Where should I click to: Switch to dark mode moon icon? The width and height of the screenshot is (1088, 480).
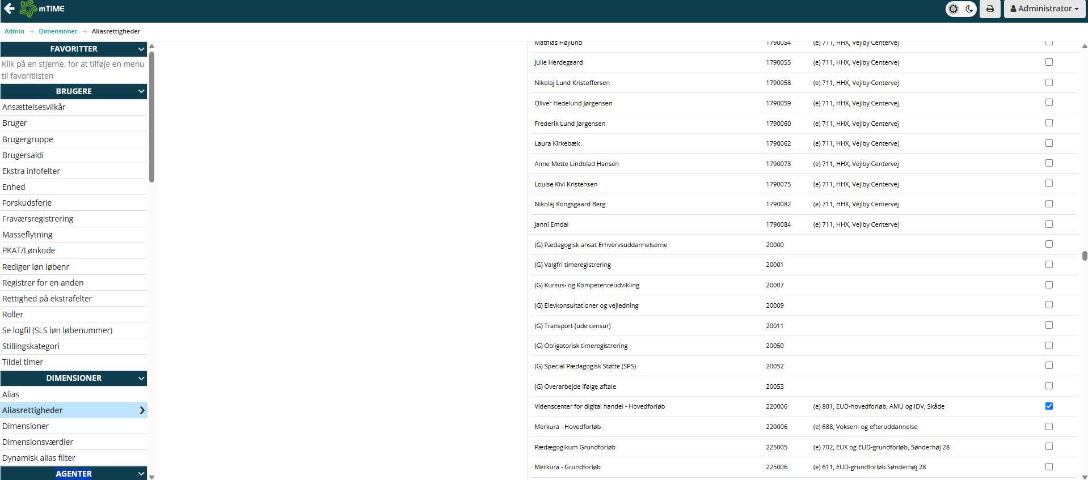pos(969,9)
